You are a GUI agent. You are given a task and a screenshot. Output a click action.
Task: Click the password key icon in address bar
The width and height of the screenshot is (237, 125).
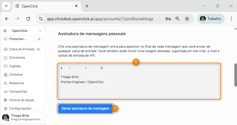point(168,19)
